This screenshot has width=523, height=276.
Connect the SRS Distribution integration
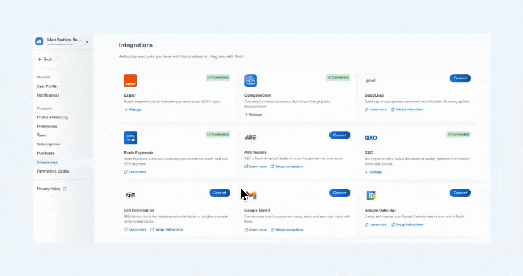click(220, 193)
